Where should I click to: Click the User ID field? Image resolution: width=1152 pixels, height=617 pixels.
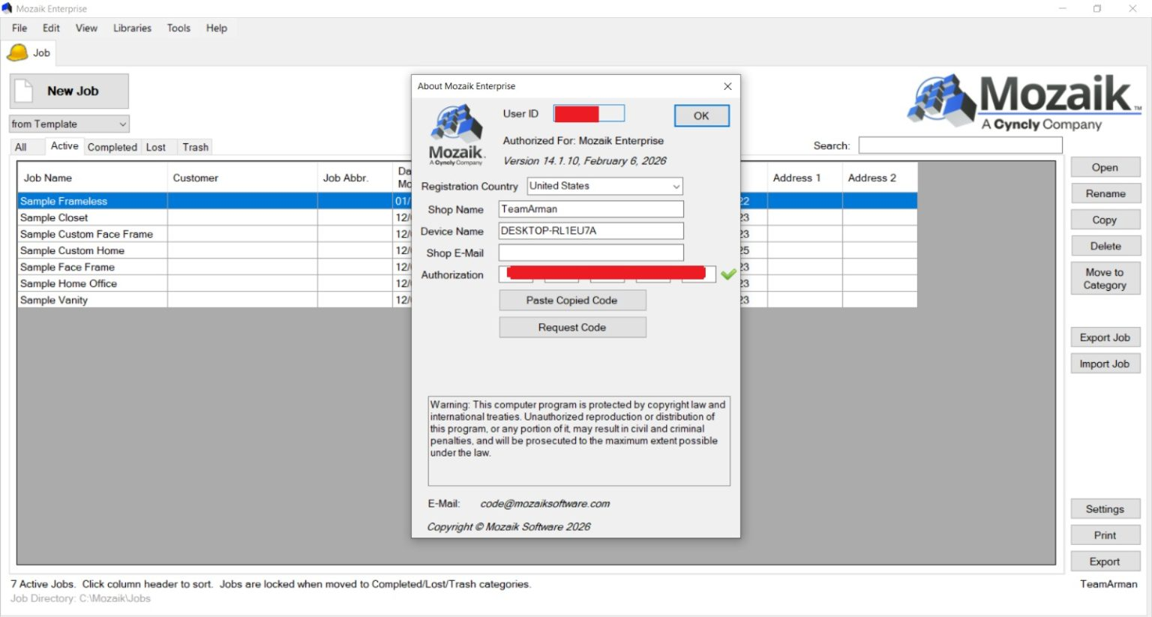(589, 113)
